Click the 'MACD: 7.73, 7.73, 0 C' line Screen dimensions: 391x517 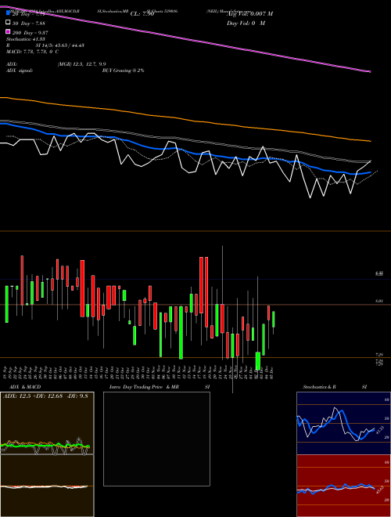[32, 52]
